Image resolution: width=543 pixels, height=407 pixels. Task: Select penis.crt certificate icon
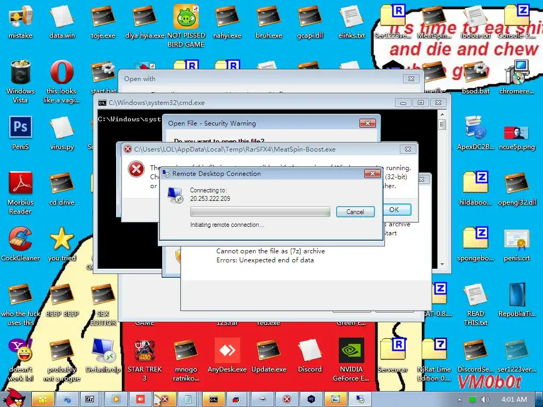coord(516,244)
